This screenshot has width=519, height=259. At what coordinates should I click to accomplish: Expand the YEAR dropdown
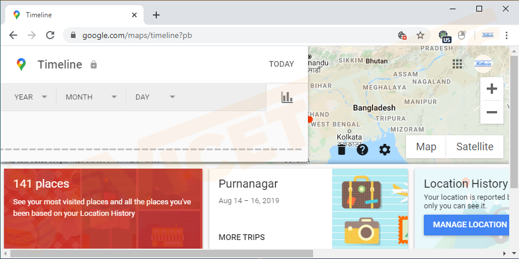31,97
